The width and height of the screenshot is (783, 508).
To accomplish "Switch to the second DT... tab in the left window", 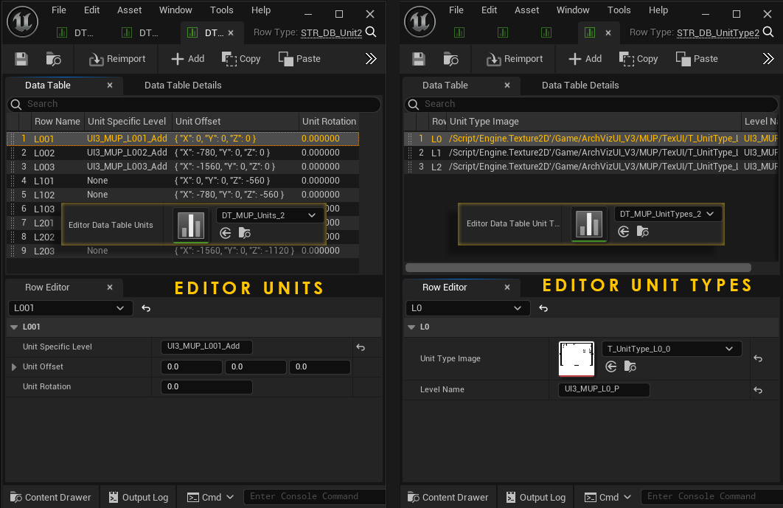I will (x=140, y=33).
